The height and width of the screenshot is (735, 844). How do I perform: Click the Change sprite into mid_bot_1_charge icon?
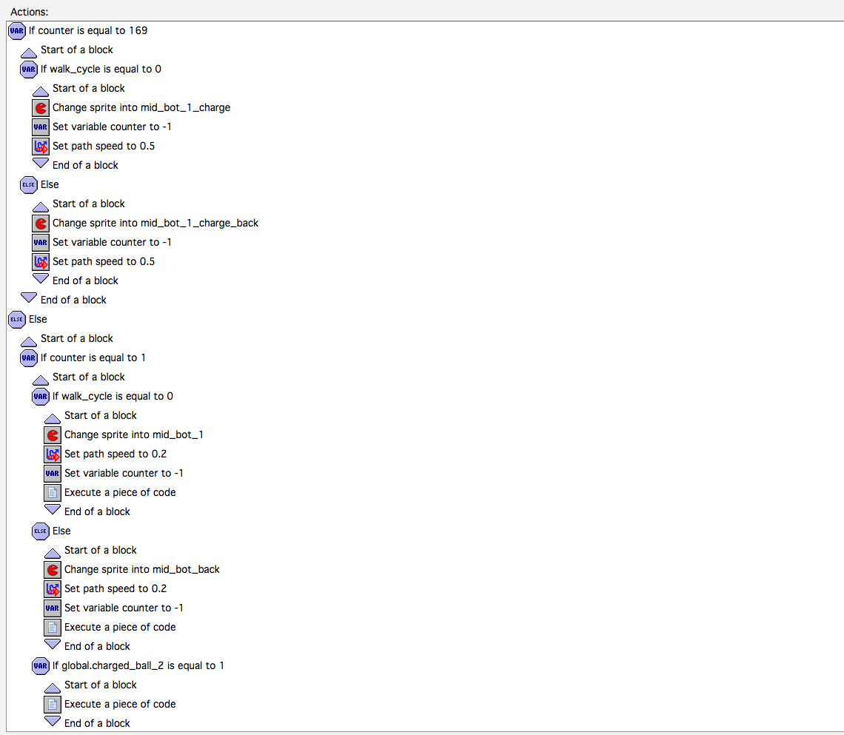(41, 107)
